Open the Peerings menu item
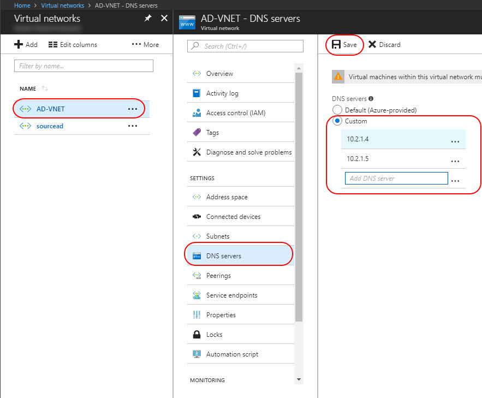The width and height of the screenshot is (482, 398). tap(241, 276)
